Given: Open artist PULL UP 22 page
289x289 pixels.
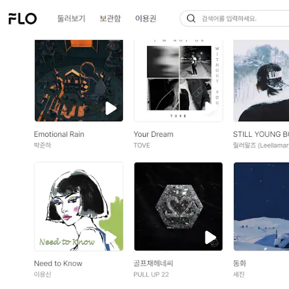Looking at the screenshot, I should point(151,275).
